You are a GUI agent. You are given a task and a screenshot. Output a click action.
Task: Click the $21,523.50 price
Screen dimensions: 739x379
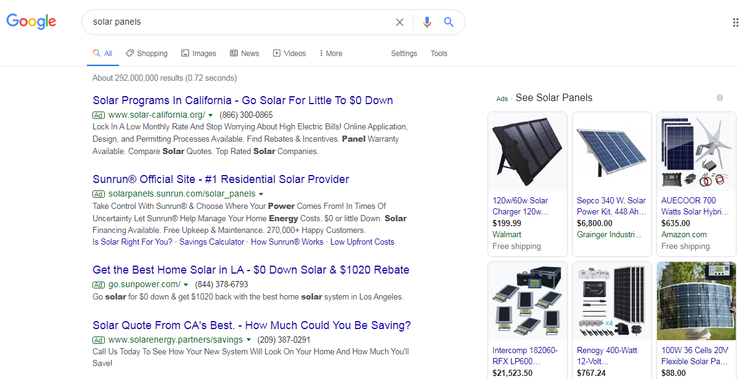pos(513,373)
